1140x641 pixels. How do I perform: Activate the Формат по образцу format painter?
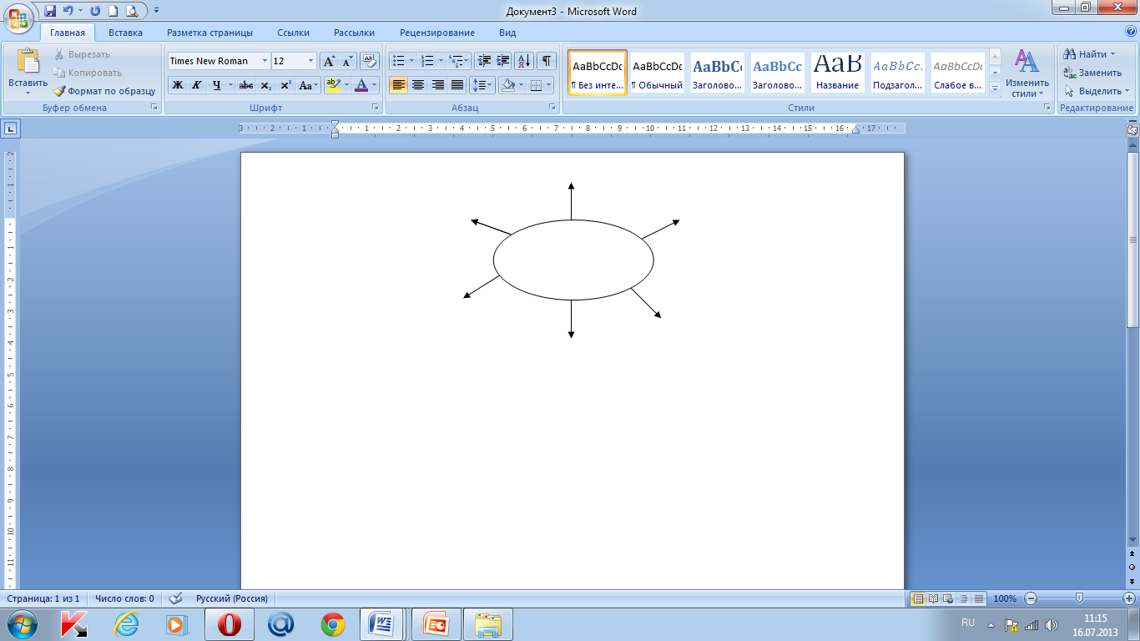click(x=104, y=91)
